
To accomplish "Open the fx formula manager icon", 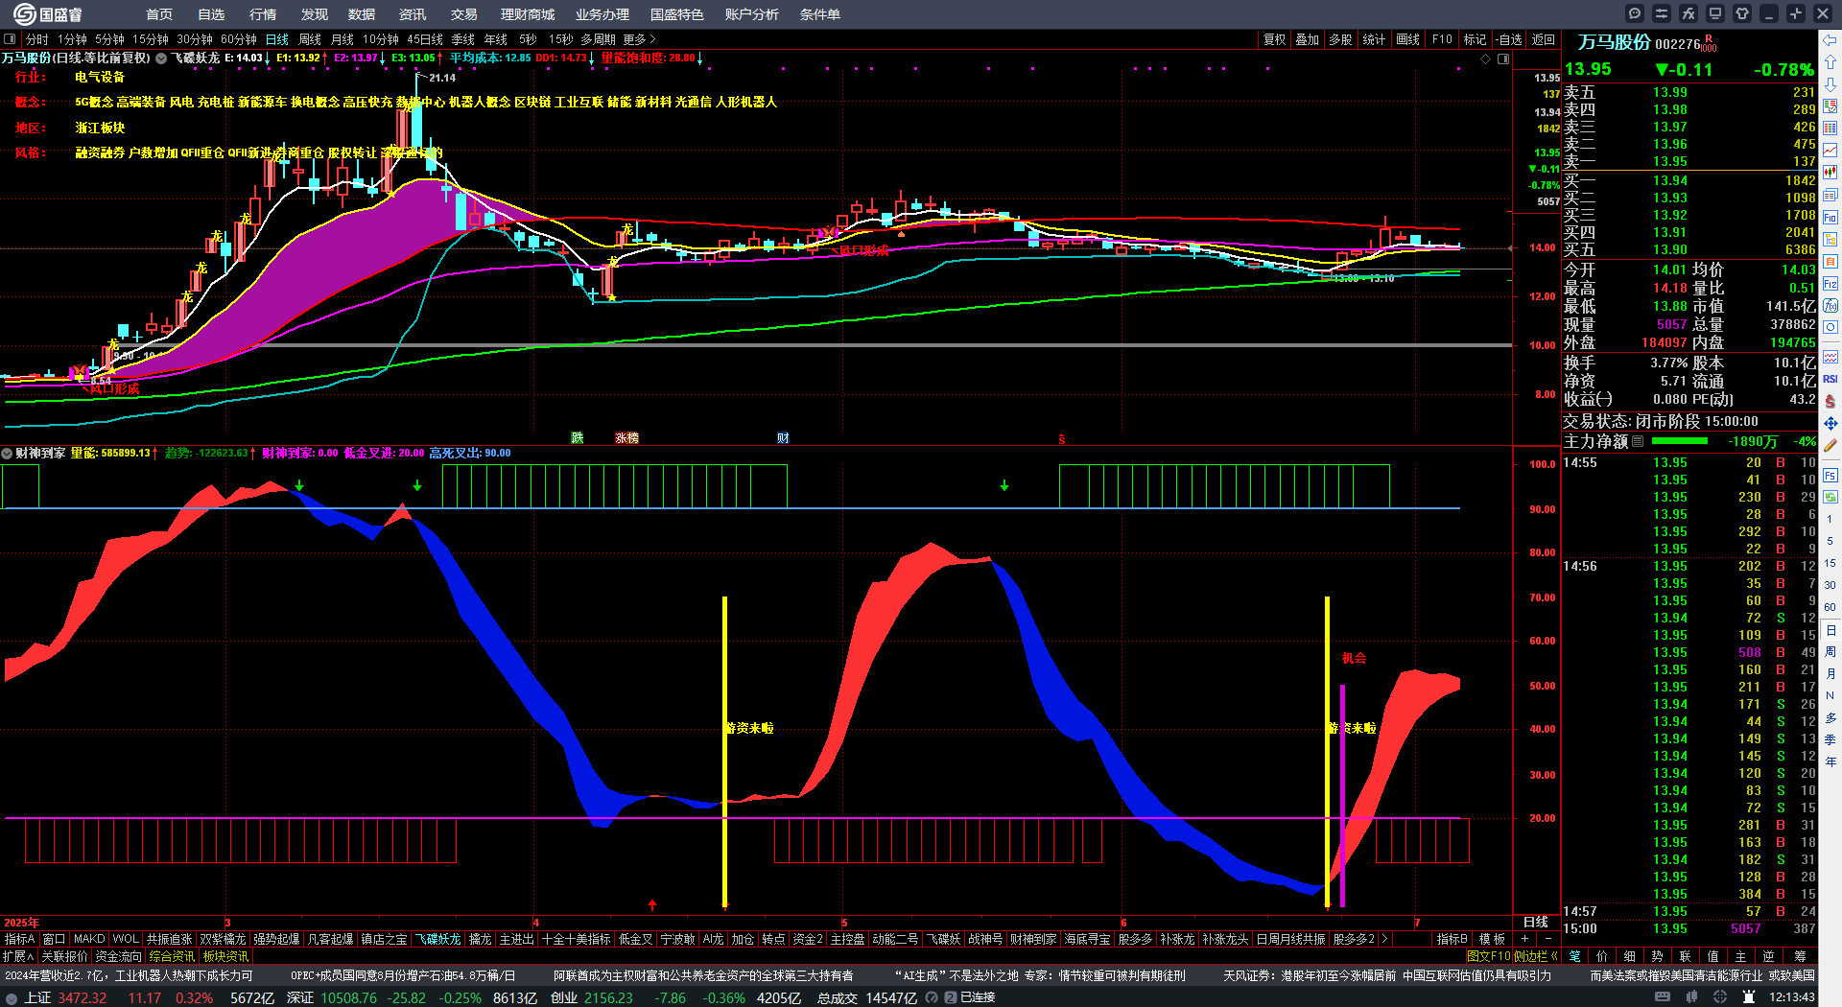I will point(1688,13).
